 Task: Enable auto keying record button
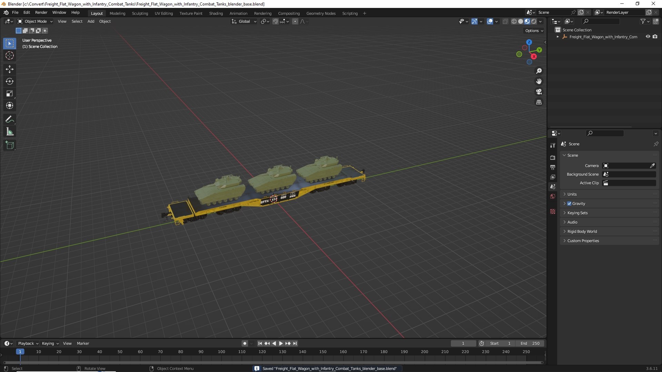[244, 343]
